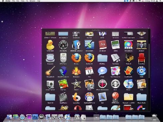Open Carbon Copy Cloner
Image resolution: width=163 pixels, height=122 pixels.
pos(128,34)
